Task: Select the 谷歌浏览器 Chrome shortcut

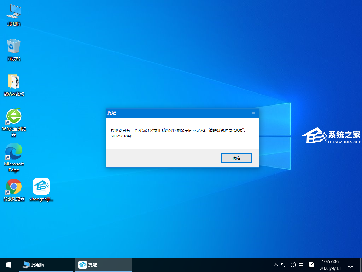Action: pyautogui.click(x=14, y=190)
